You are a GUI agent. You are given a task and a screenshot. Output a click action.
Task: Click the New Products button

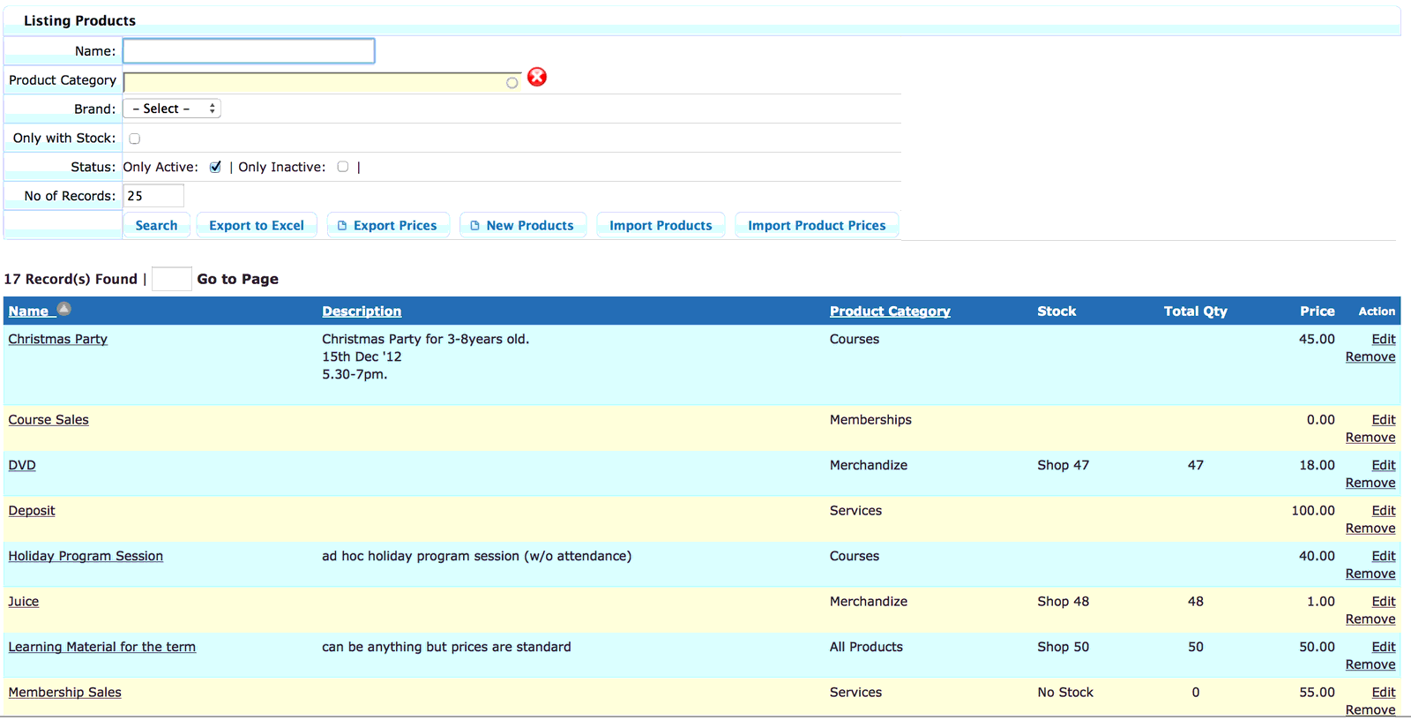522,226
